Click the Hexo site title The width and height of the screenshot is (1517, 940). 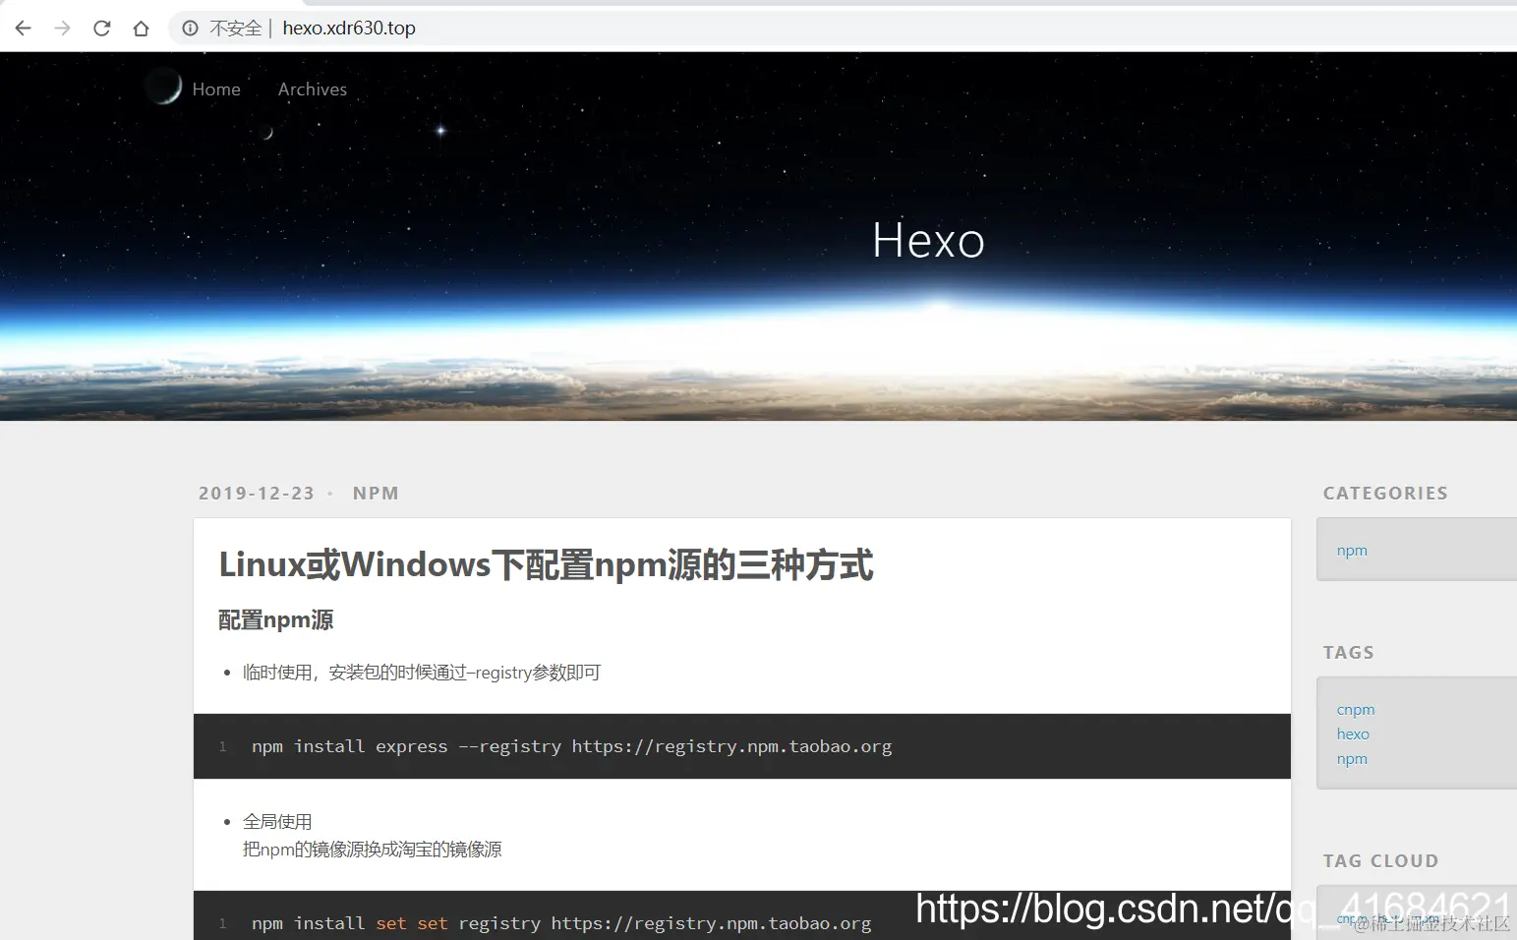(928, 240)
